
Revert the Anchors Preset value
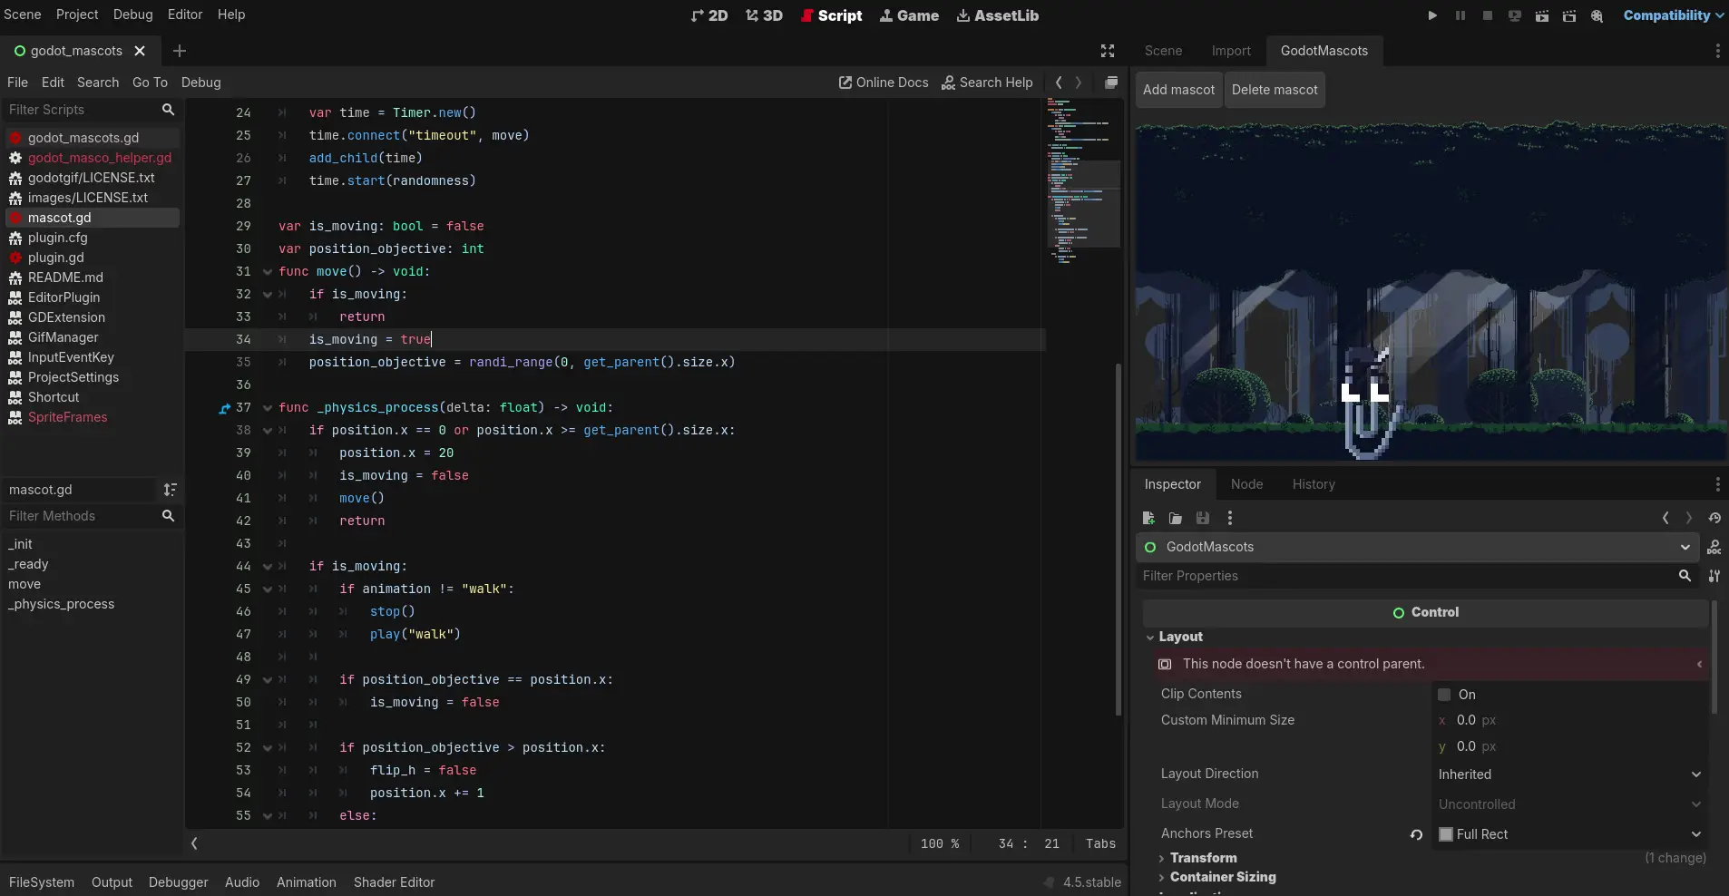pos(1416,834)
